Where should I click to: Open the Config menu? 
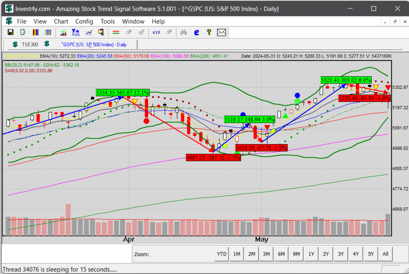(x=84, y=21)
